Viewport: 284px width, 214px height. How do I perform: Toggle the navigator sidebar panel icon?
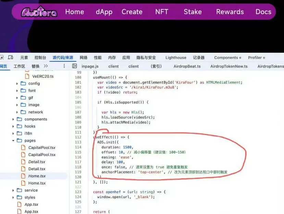pos(74,66)
